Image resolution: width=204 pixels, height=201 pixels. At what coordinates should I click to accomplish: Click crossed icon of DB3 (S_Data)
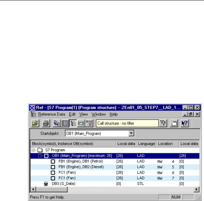click(46, 184)
